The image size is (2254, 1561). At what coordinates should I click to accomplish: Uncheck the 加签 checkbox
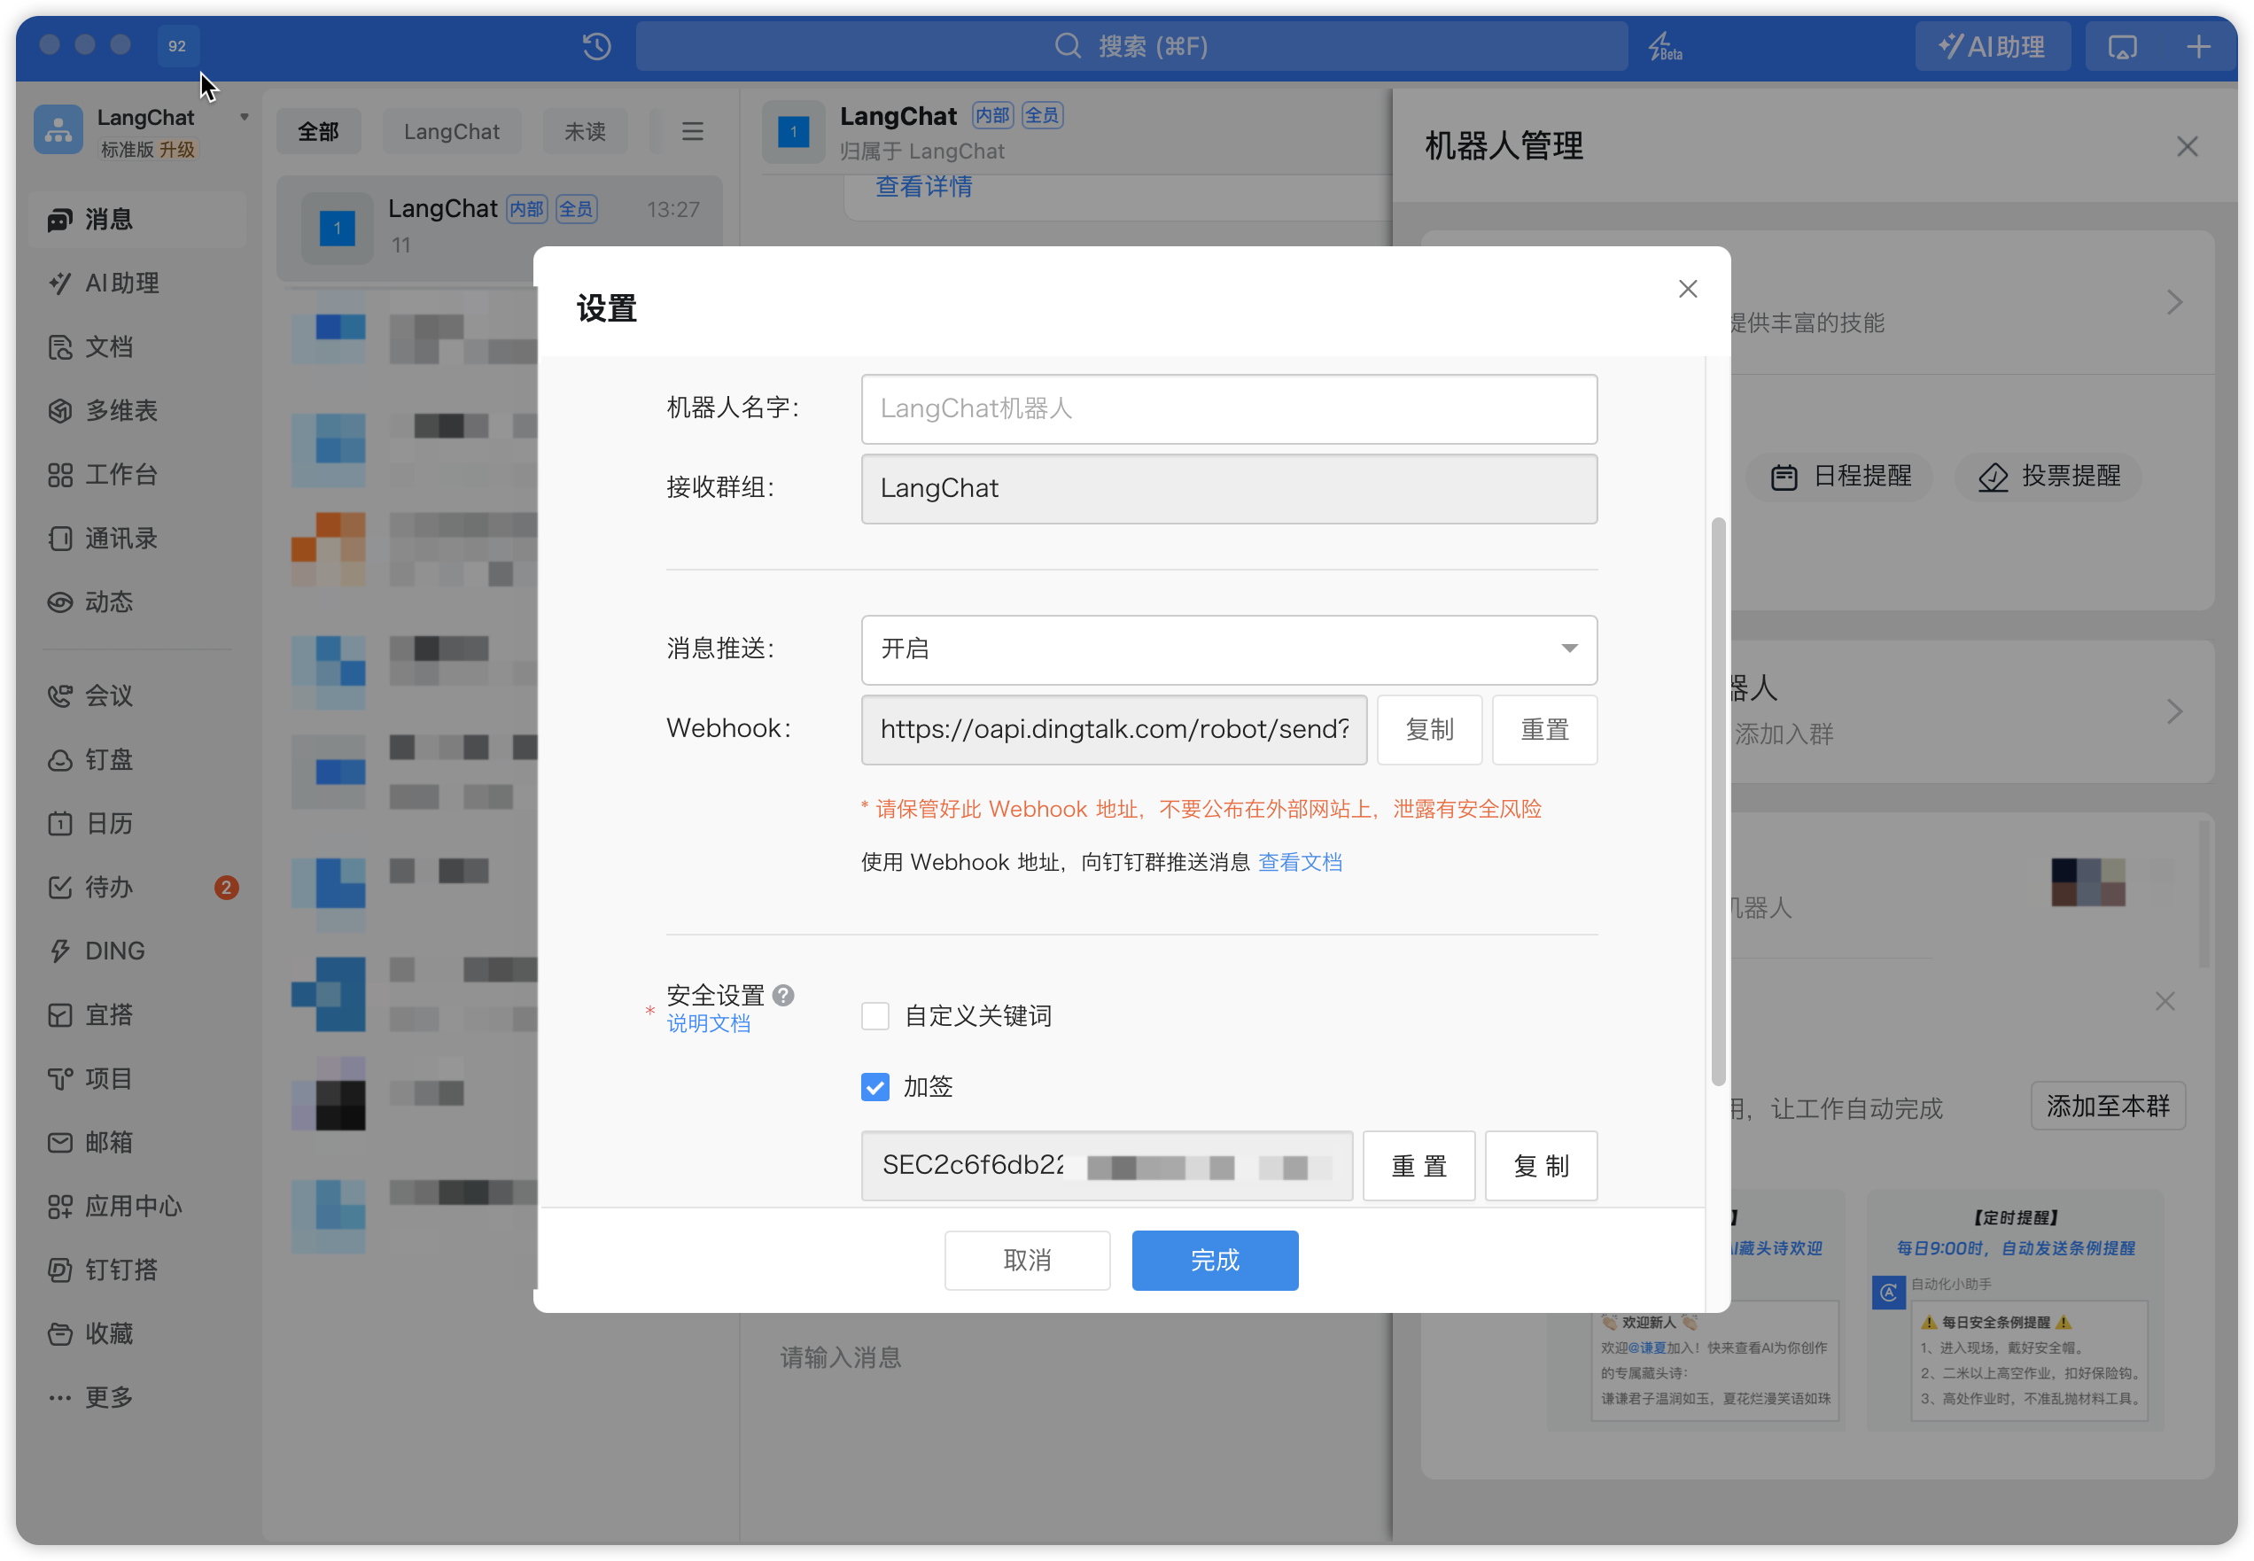pyautogui.click(x=875, y=1087)
